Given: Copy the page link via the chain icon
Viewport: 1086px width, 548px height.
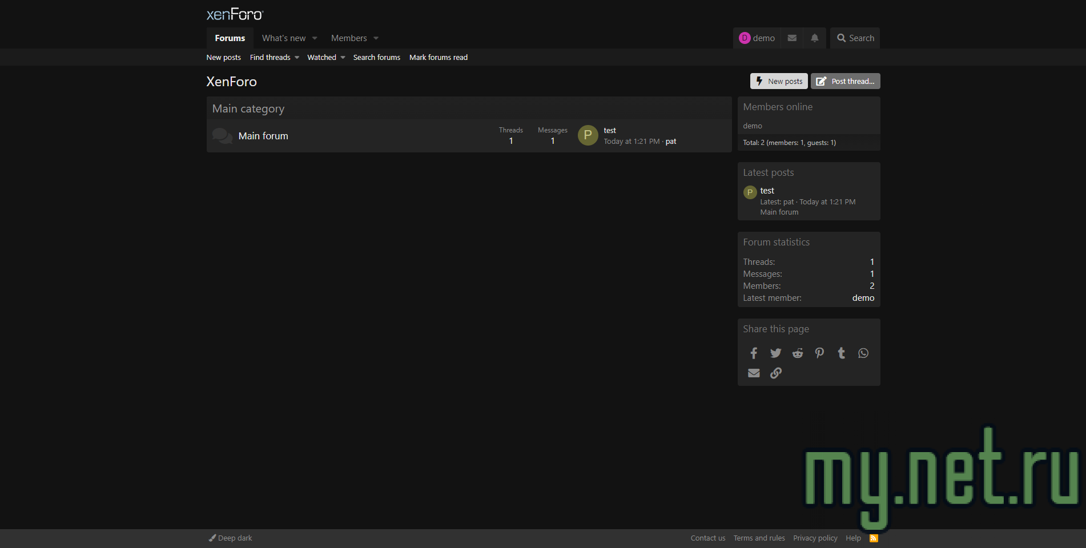Looking at the screenshot, I should pyautogui.click(x=775, y=373).
